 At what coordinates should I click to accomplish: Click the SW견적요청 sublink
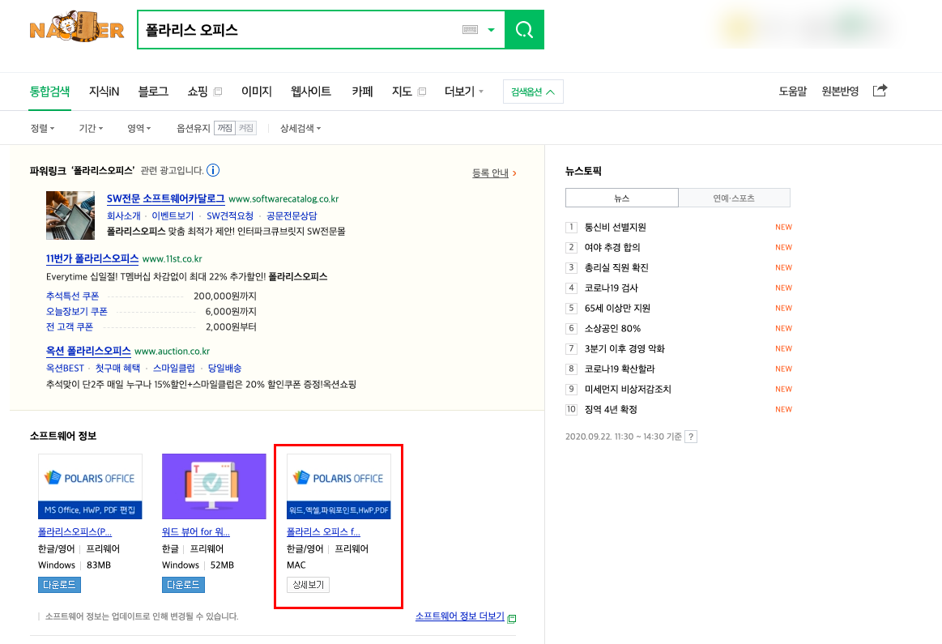[230, 215]
